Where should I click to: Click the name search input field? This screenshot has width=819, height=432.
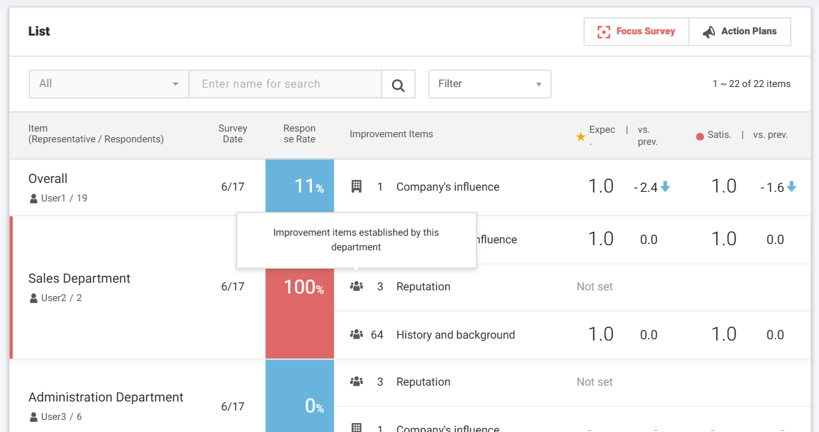(285, 84)
